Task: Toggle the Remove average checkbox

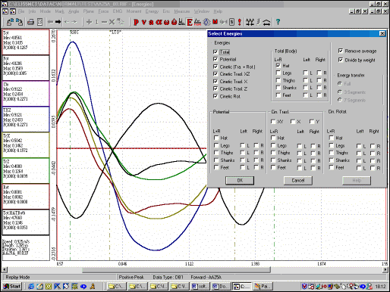Action: coord(341,51)
